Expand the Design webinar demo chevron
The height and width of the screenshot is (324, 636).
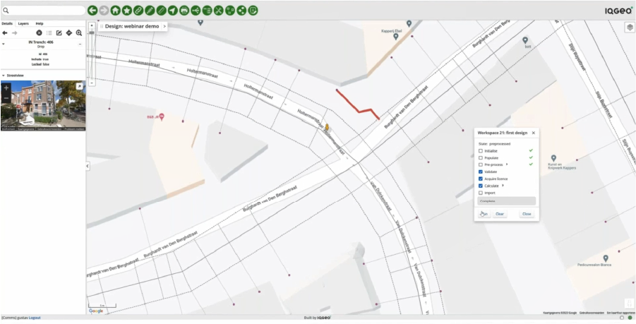[x=164, y=26]
